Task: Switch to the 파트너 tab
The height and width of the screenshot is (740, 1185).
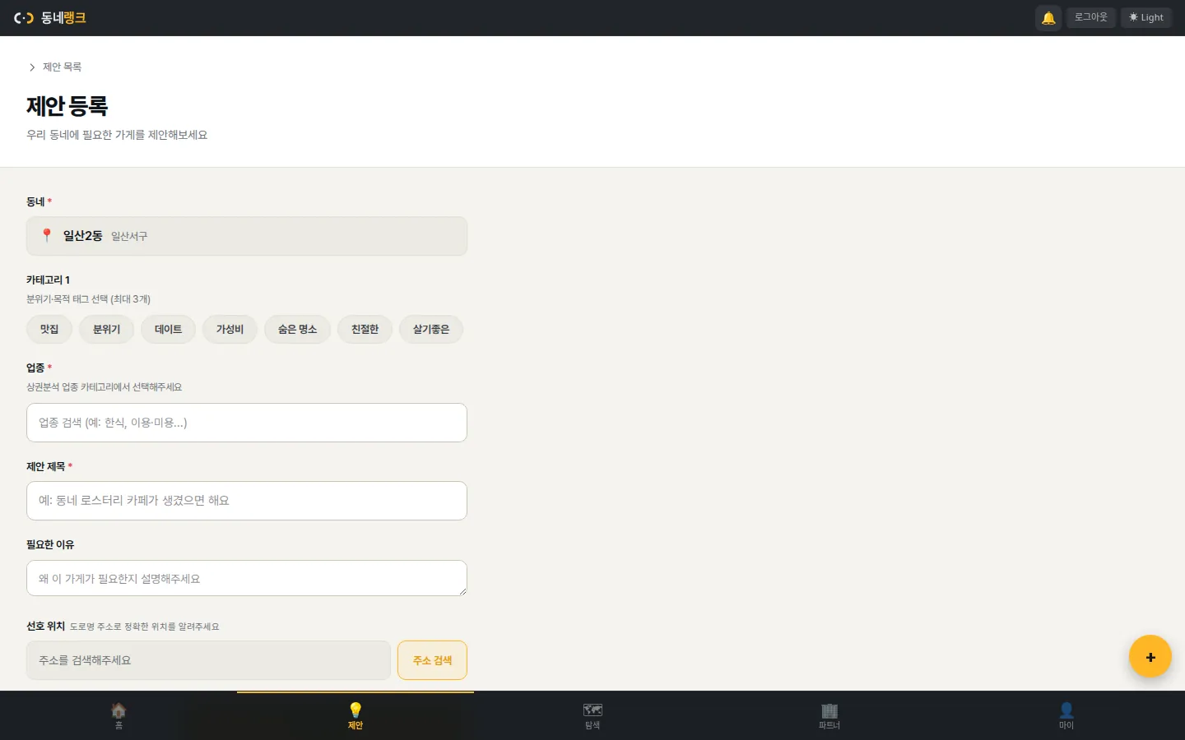Action: [x=829, y=715]
